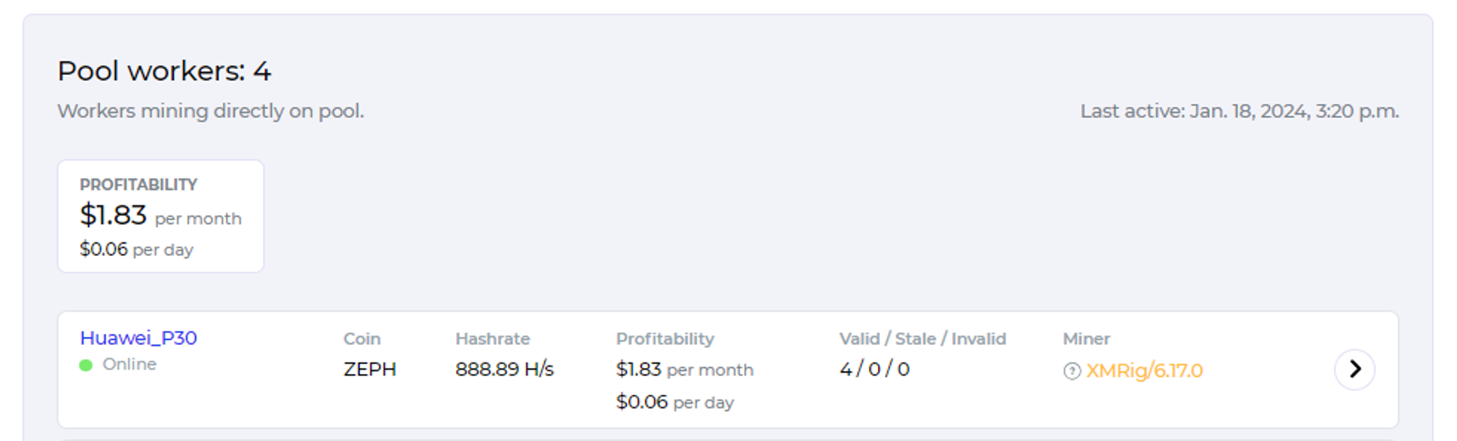The width and height of the screenshot is (1457, 441).
Task: Click the Pool workers: 4 heading
Action: coord(165,71)
